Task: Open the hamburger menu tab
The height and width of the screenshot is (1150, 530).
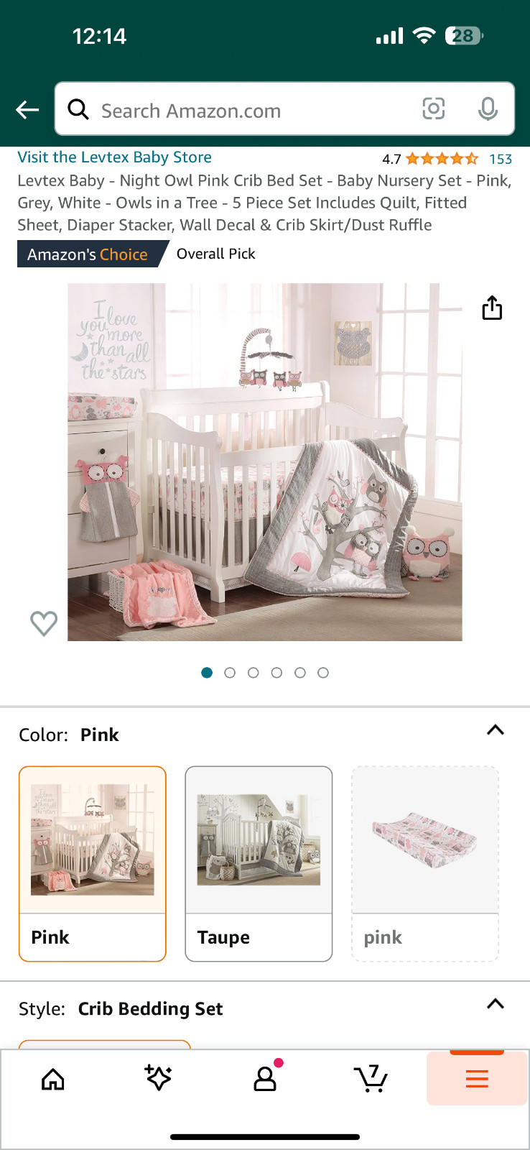Action: 477,1078
